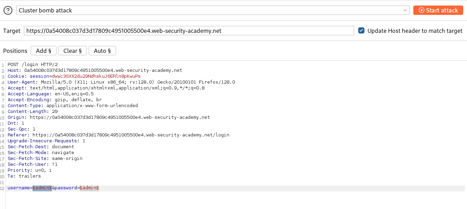Click the section symbol on the Add § button
Viewport: 467px width, 209px height.
(50, 50)
